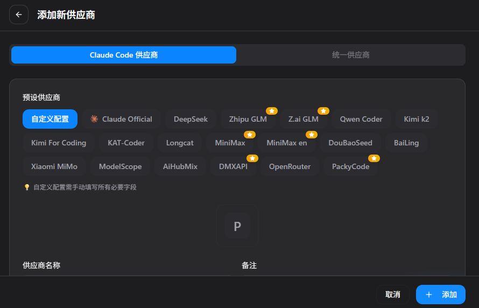
Task: Click the 自定义配置需手动填写所有必要字段 hint text
Action: [85, 187]
